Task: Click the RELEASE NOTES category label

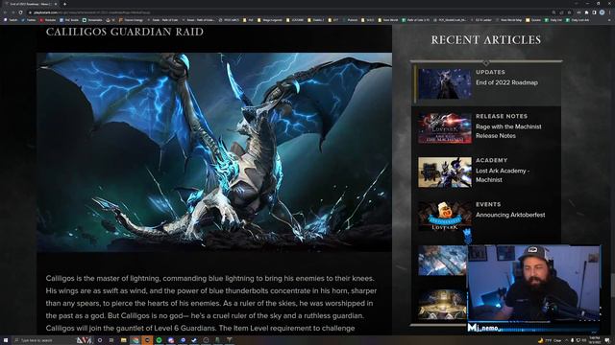Action: pyautogui.click(x=502, y=117)
